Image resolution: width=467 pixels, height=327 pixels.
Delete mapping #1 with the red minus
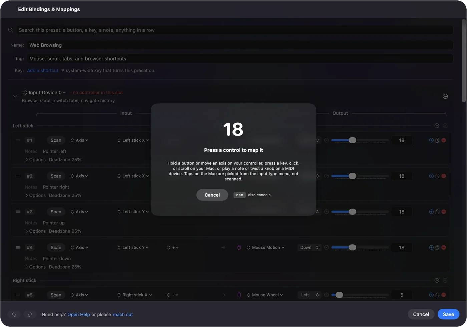click(444, 140)
